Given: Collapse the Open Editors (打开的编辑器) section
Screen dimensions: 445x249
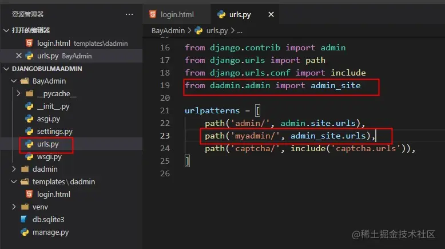Looking at the screenshot, I should pos(6,30).
